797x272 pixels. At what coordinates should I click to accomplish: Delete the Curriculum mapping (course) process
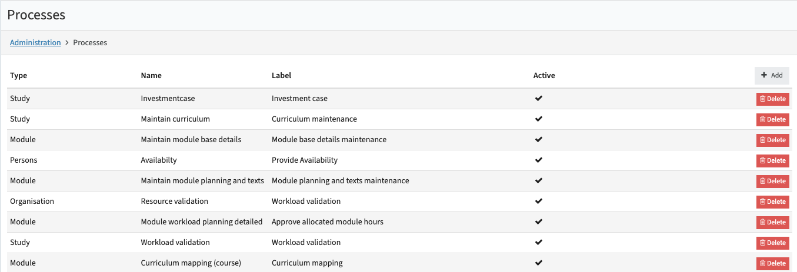coord(773,263)
